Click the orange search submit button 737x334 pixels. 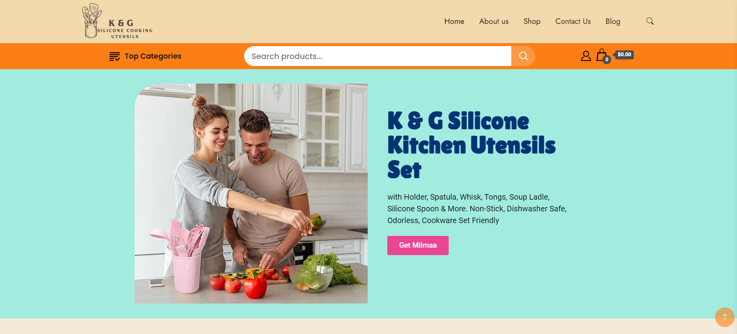click(523, 56)
